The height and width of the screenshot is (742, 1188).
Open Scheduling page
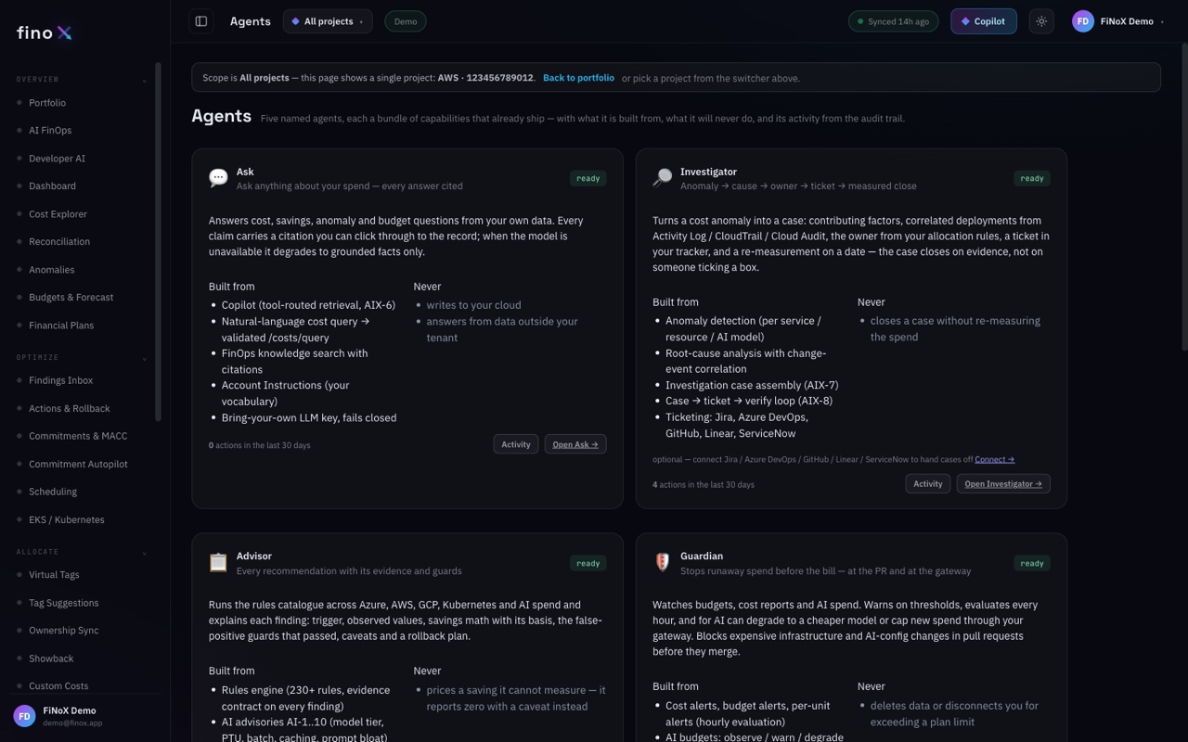click(53, 492)
